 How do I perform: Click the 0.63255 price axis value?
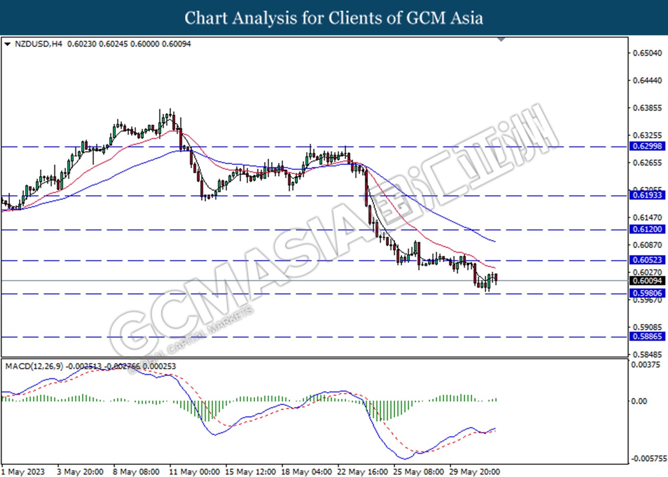647,135
